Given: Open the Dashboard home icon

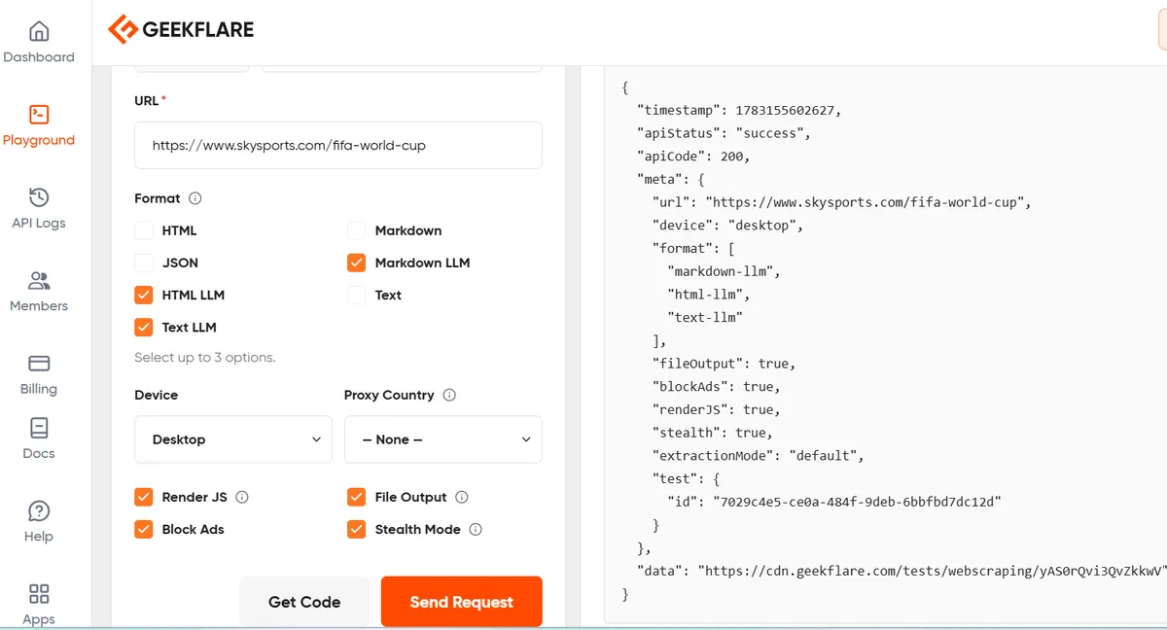Looking at the screenshot, I should click(x=39, y=31).
